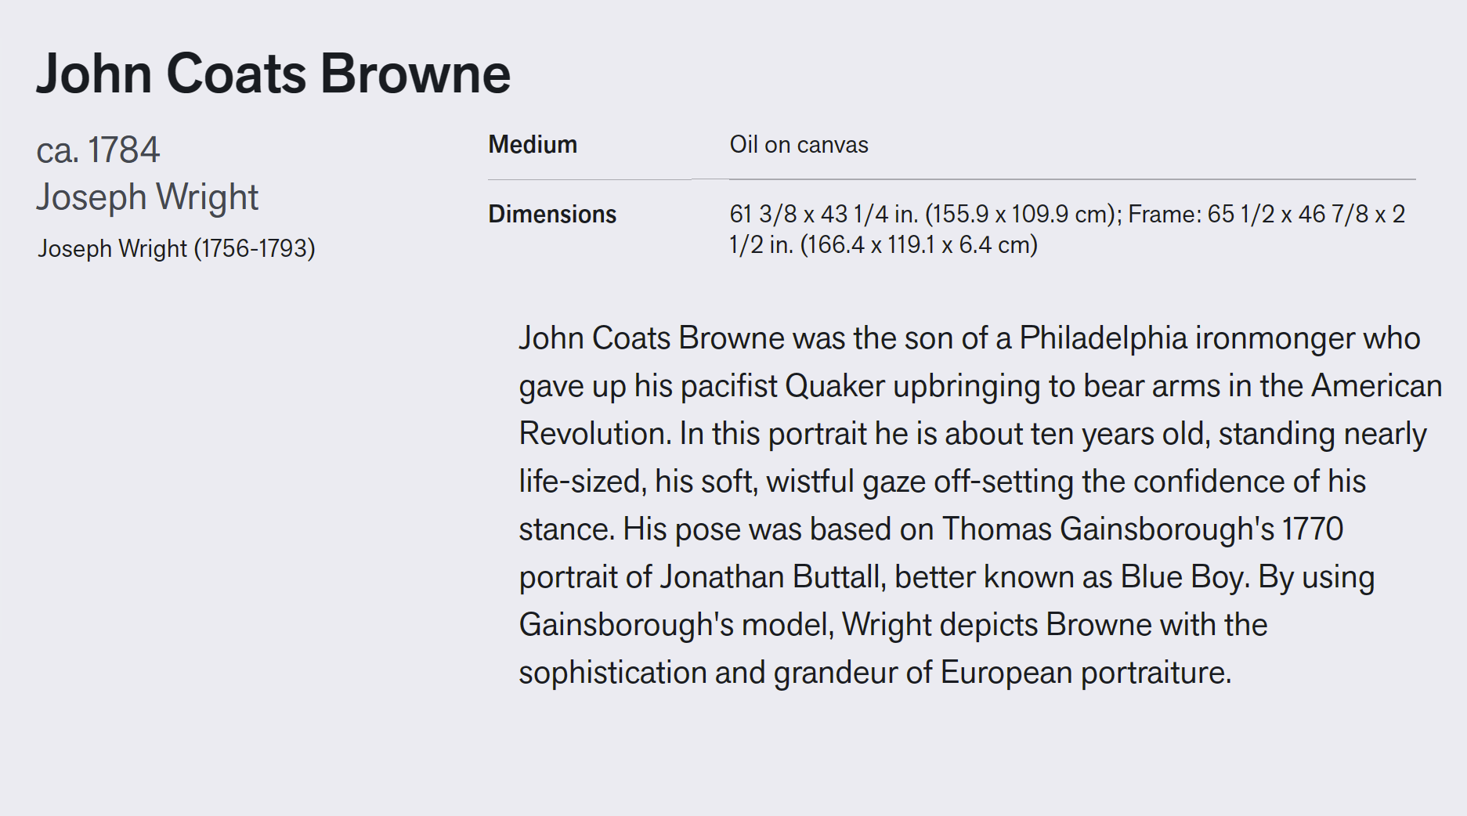Click the line starting Gainsborough's model, Wright
The width and height of the screenshot is (1467, 816).
pyautogui.click(x=893, y=625)
